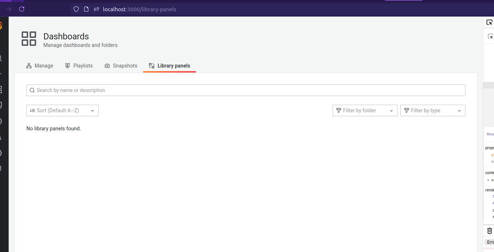Click the trash icon in DevTools panel

pos(490,230)
